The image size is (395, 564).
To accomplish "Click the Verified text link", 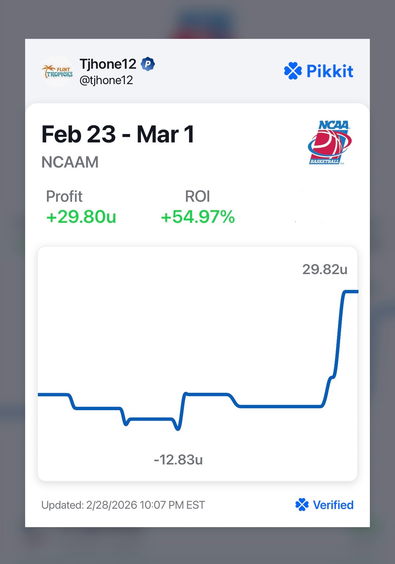I will click(333, 505).
